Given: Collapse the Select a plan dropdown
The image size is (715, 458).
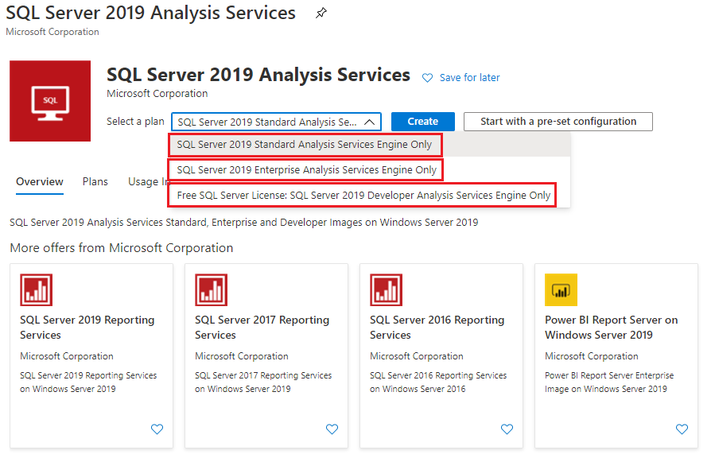Looking at the screenshot, I should [276, 122].
